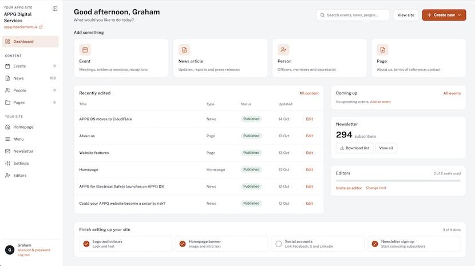Click the search events, news, people field
The height and width of the screenshot is (266, 475).
tap(353, 15)
